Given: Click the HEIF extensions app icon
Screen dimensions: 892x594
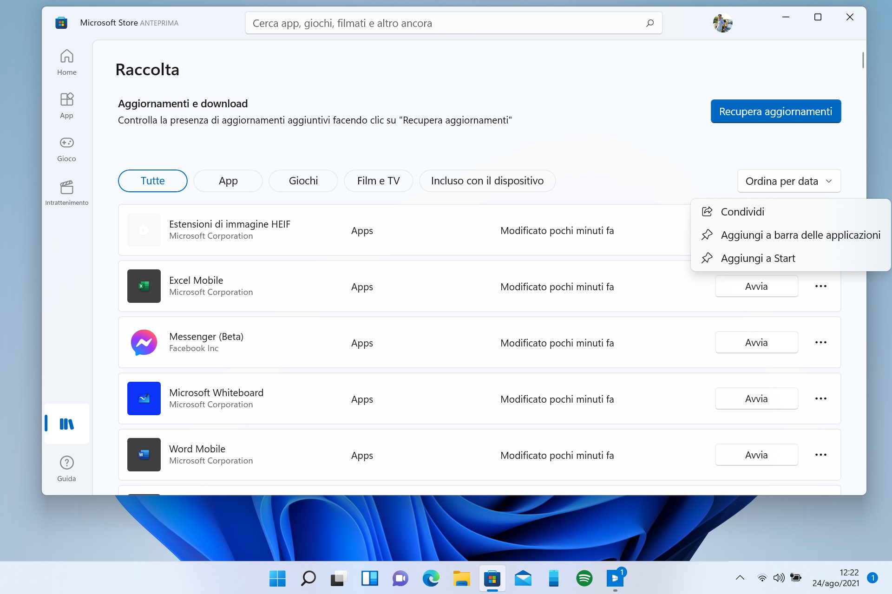Looking at the screenshot, I should point(144,230).
